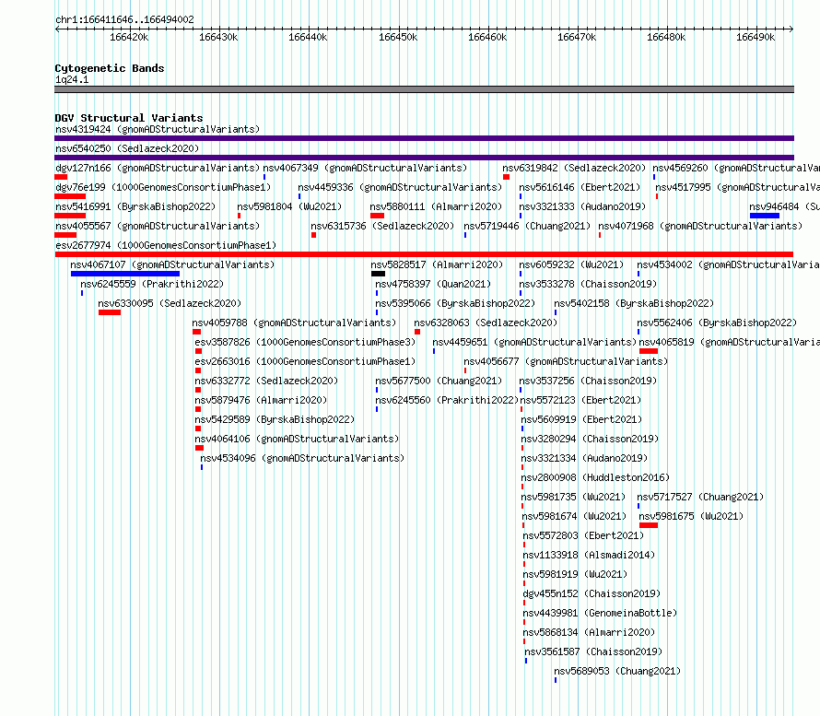Open nsv3561587 (Chaisson2019) label

pos(593,651)
